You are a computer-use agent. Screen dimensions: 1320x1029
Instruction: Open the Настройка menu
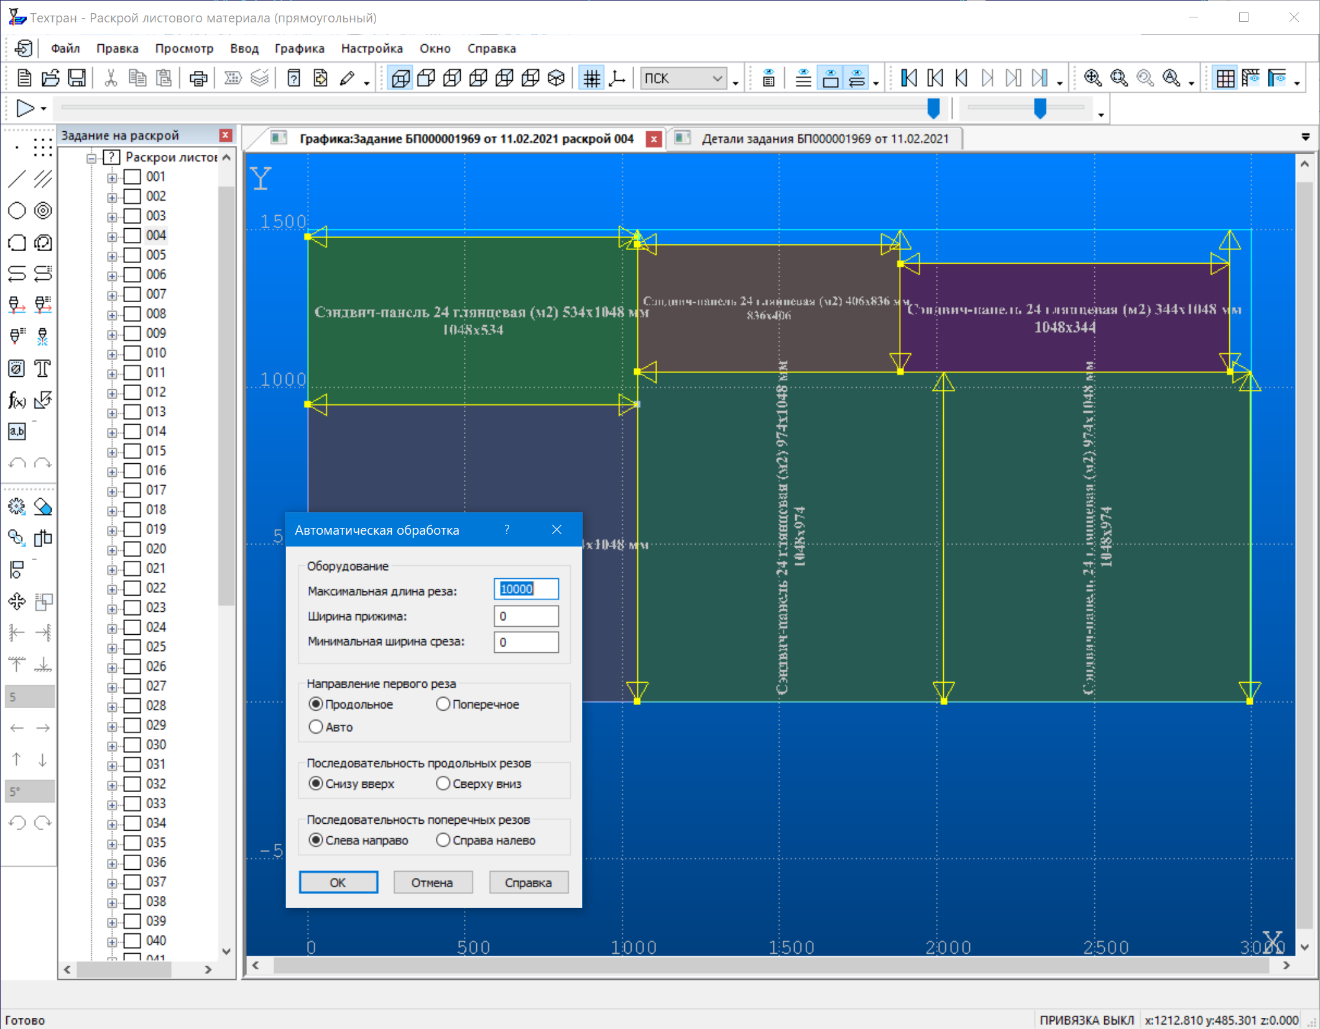pos(371,48)
